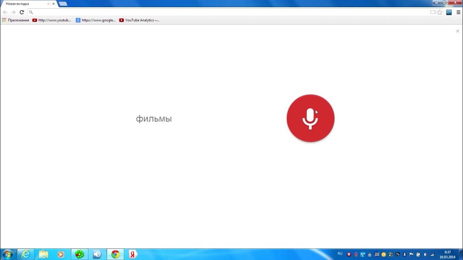The image size is (463, 260).
Task: Minimize the Chrome window
Action: click(436, 3)
